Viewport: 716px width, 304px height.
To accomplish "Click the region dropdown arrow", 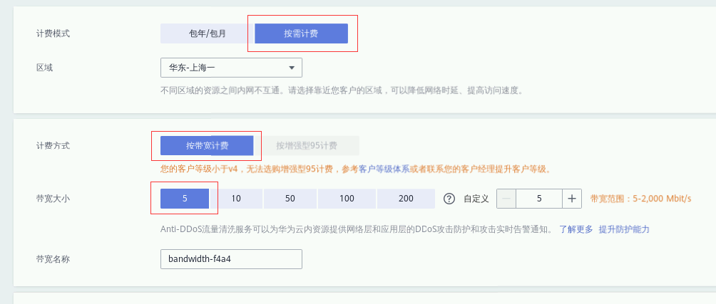I will tap(292, 68).
